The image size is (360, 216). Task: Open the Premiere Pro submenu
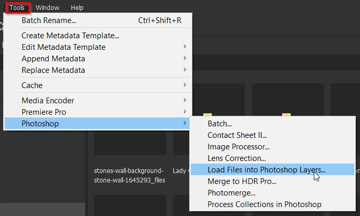[98, 112]
